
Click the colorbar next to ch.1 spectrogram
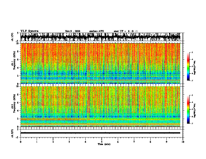[x=188, y=67]
